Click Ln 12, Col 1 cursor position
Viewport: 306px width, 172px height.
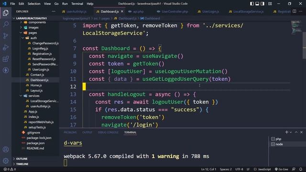point(208,169)
